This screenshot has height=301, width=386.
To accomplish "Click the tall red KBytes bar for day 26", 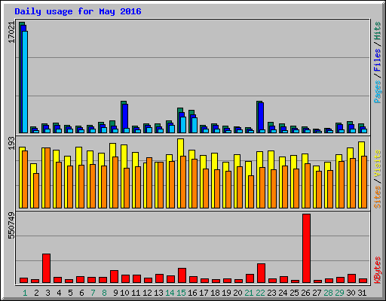I will coord(306,248).
